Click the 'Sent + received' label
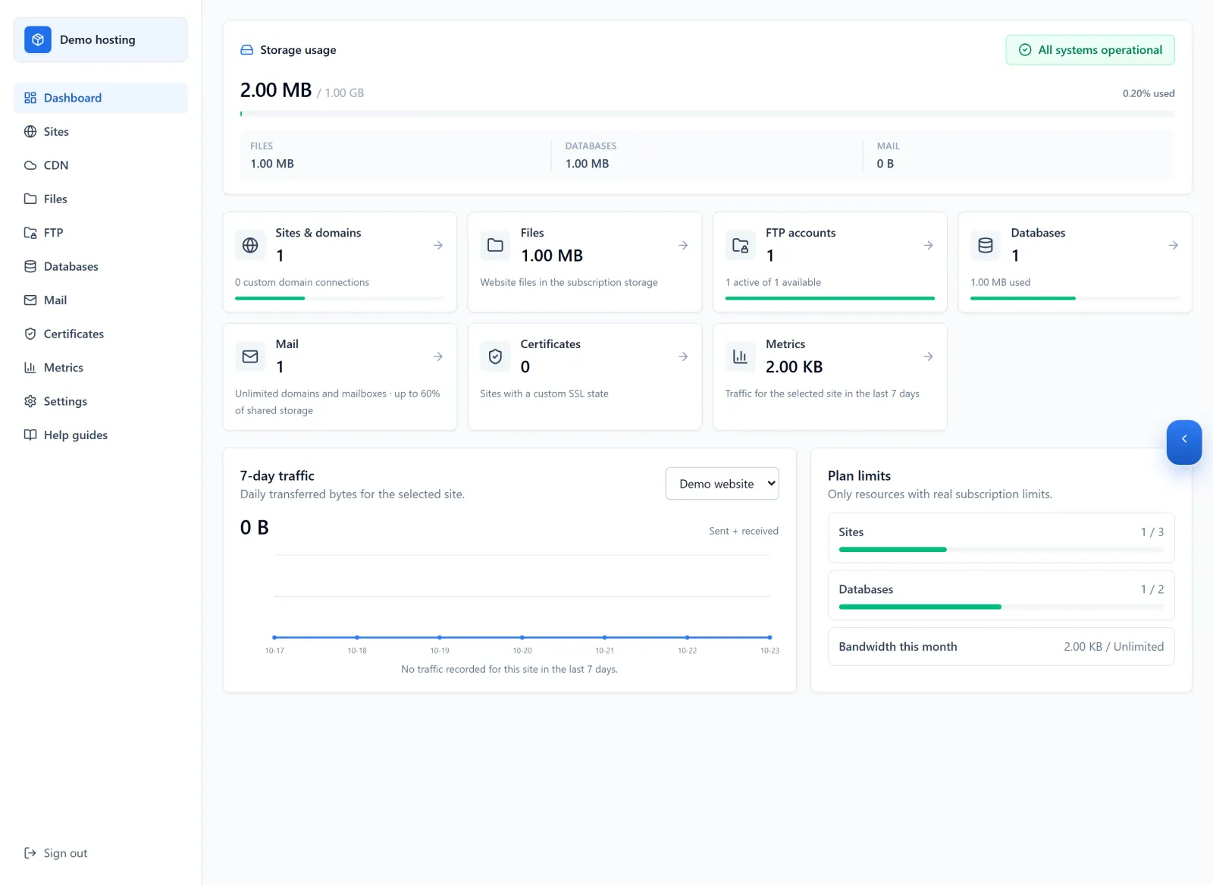The width and height of the screenshot is (1213, 885). (x=744, y=531)
